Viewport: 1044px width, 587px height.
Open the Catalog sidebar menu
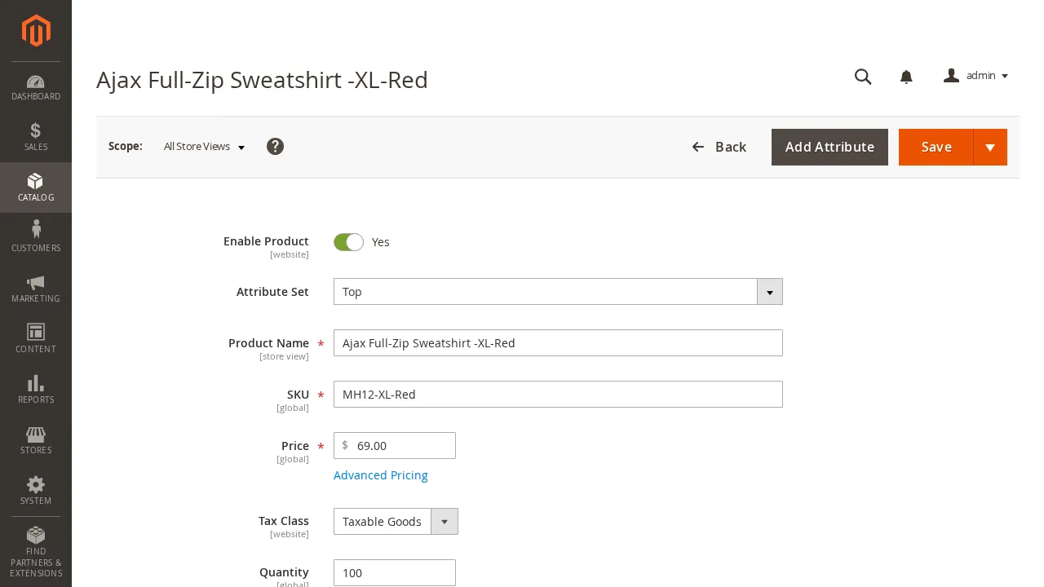pos(36,188)
